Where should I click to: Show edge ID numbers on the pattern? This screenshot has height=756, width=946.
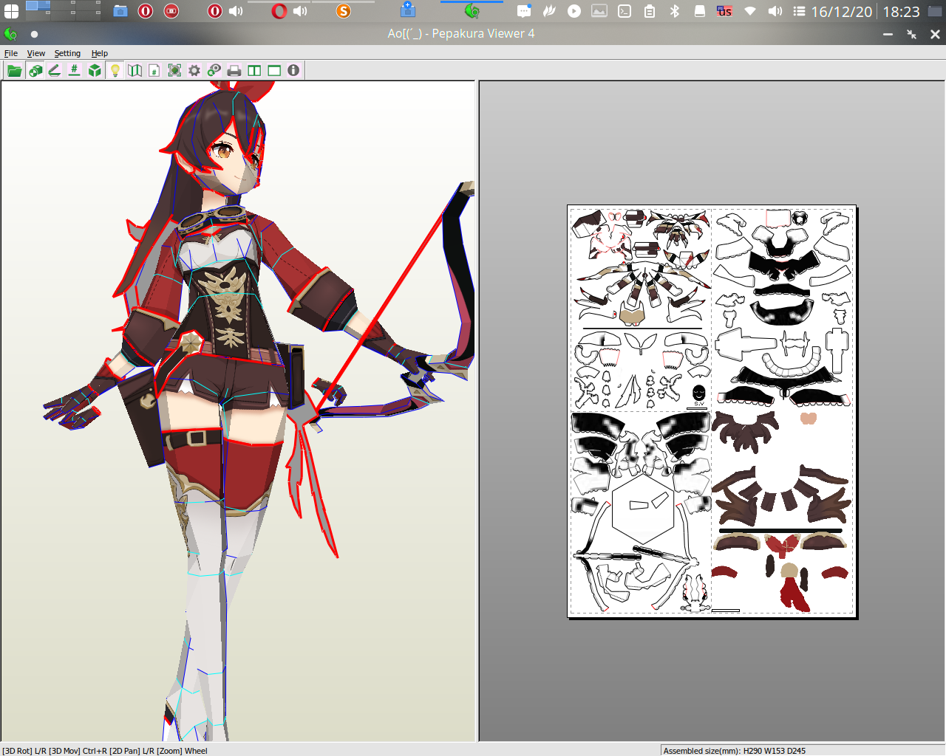pos(74,70)
